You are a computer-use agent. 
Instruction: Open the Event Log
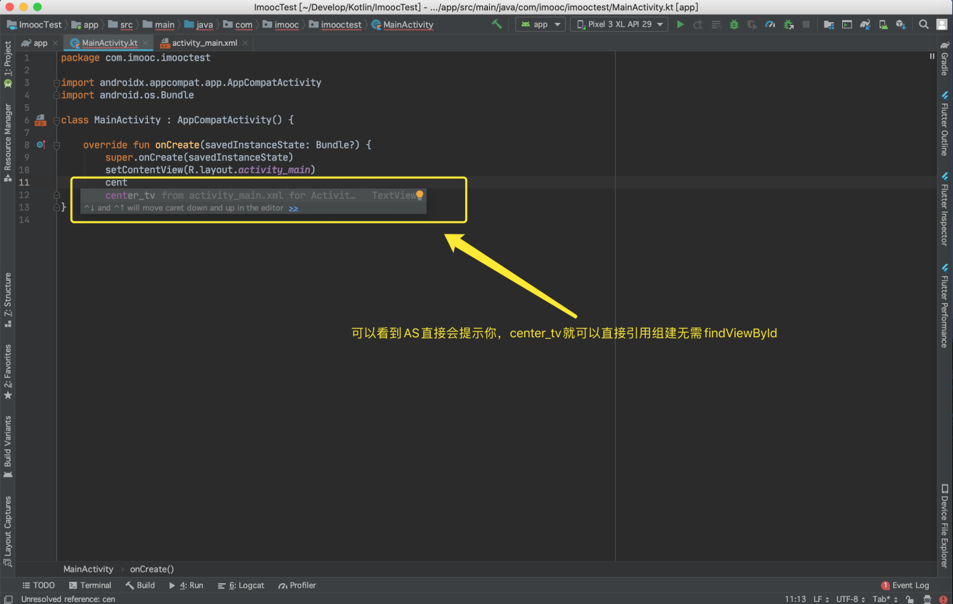[x=905, y=585]
